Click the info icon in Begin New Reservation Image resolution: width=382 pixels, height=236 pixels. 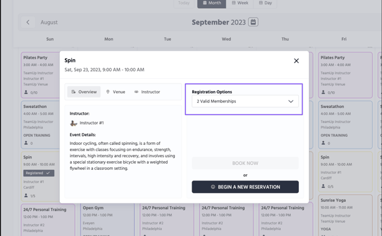click(213, 187)
